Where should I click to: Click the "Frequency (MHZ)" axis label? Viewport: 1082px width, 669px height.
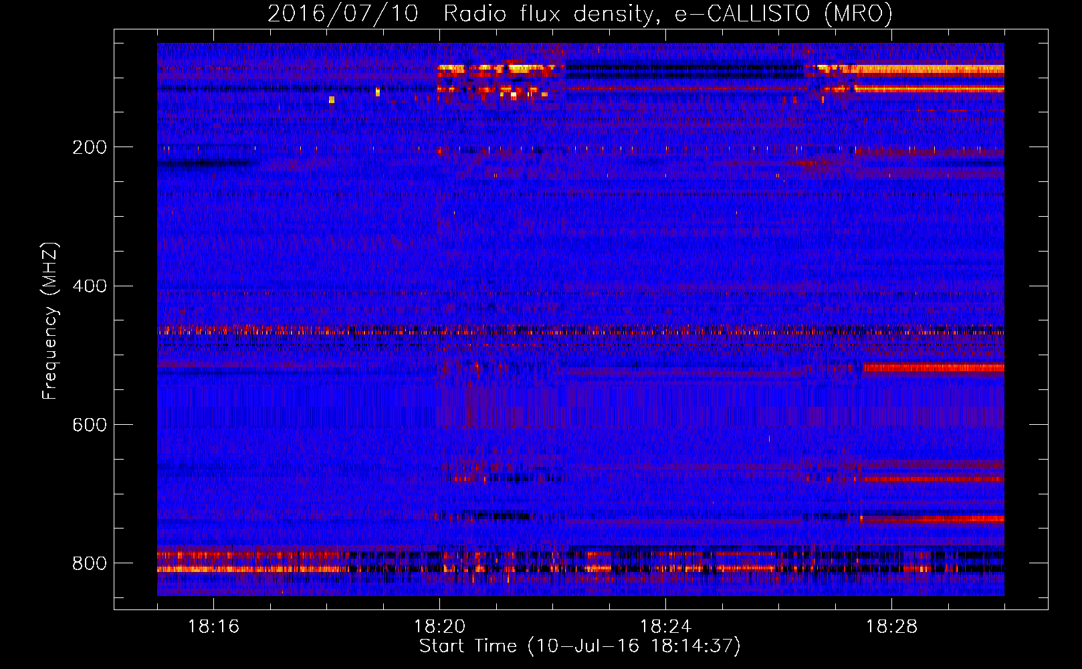click(50, 320)
